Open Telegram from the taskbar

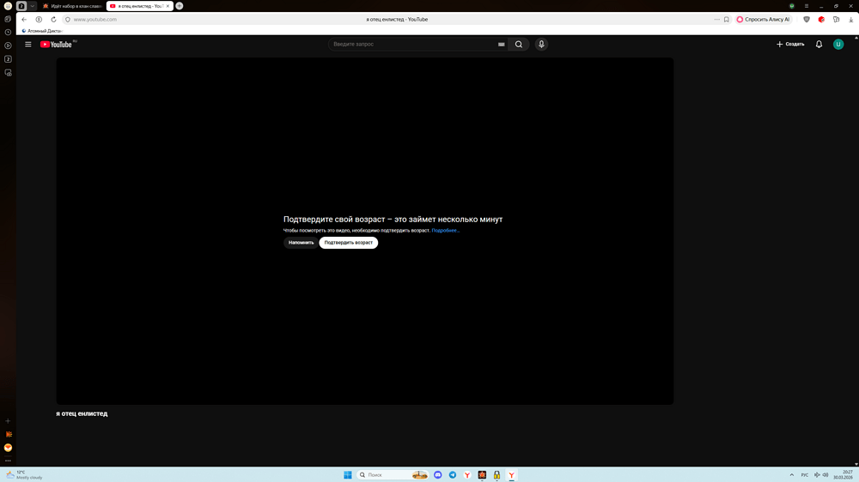point(453,475)
